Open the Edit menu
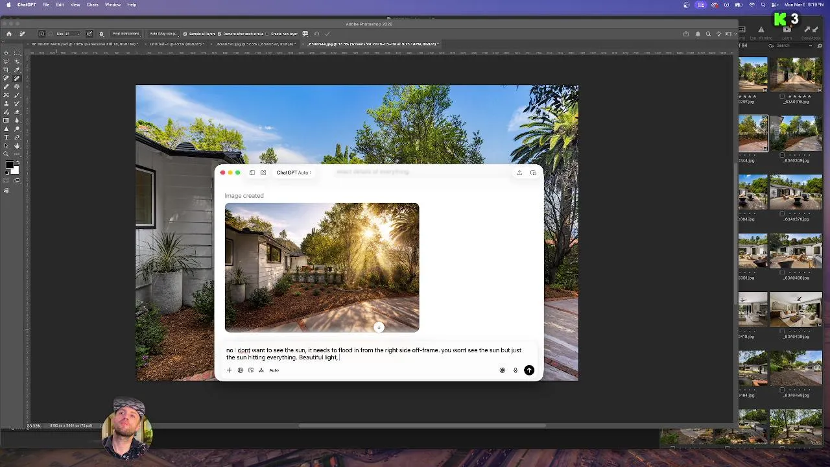This screenshot has height=467, width=830. (60, 5)
